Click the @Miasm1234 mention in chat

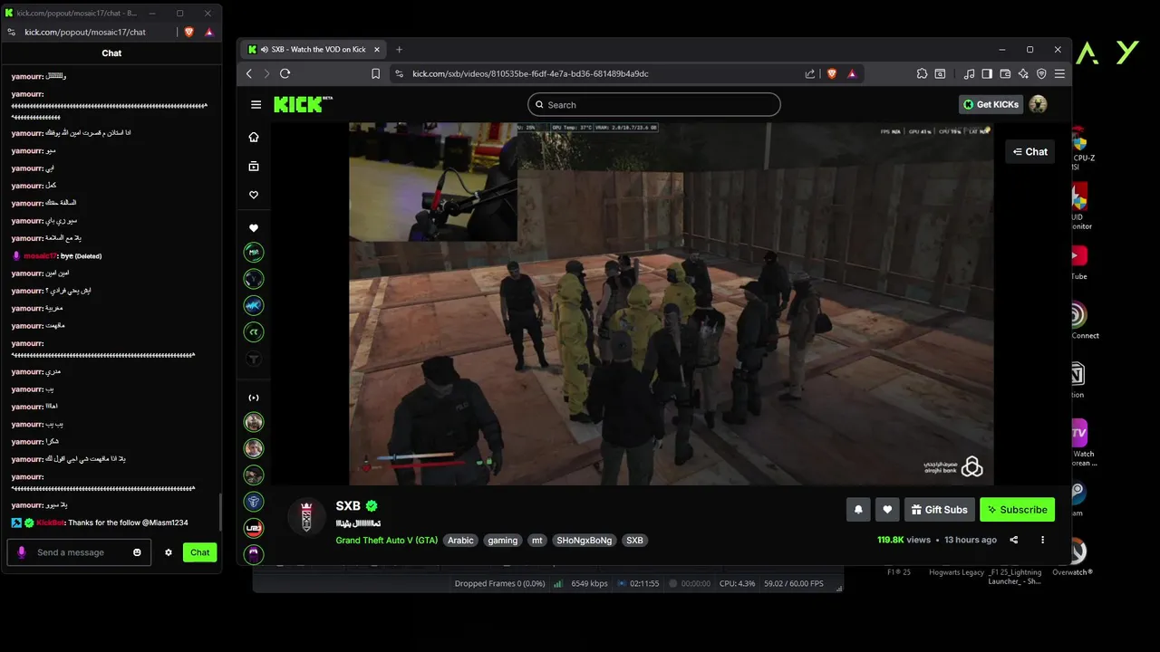pos(164,523)
